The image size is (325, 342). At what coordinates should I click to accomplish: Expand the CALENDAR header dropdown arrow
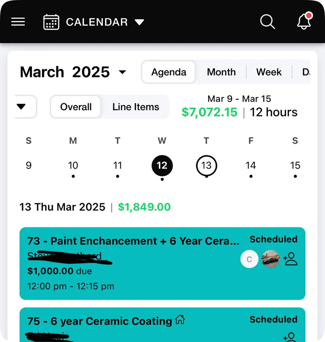tap(139, 22)
